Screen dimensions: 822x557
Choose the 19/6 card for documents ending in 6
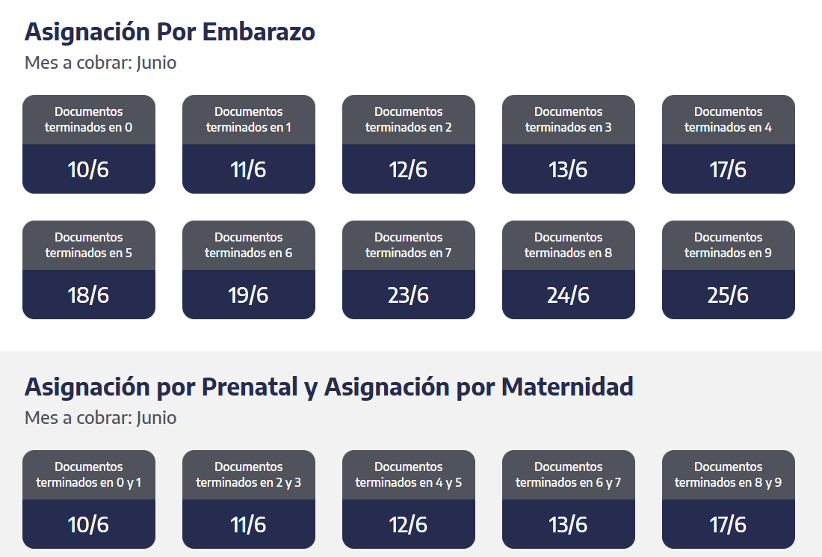pos(249,270)
